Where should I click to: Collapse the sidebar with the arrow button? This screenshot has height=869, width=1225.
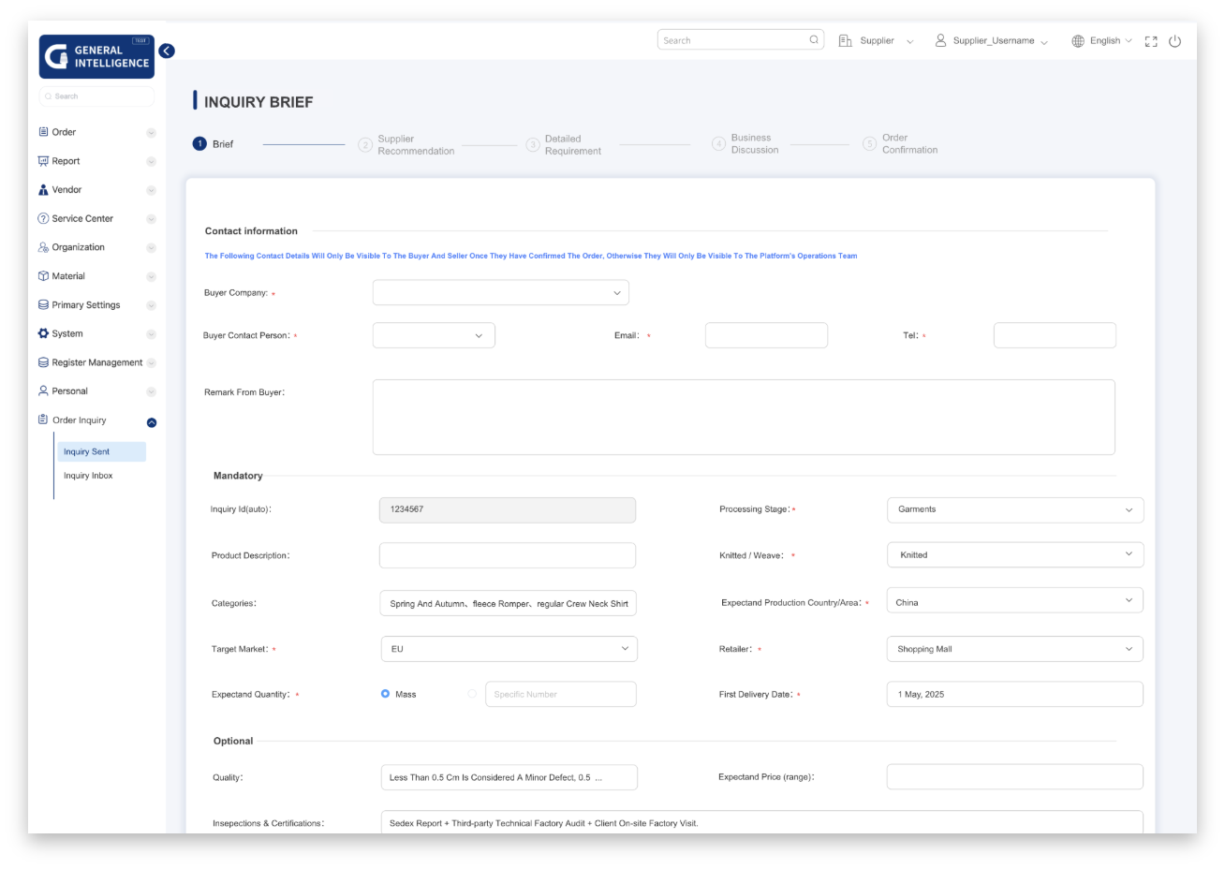(x=167, y=51)
